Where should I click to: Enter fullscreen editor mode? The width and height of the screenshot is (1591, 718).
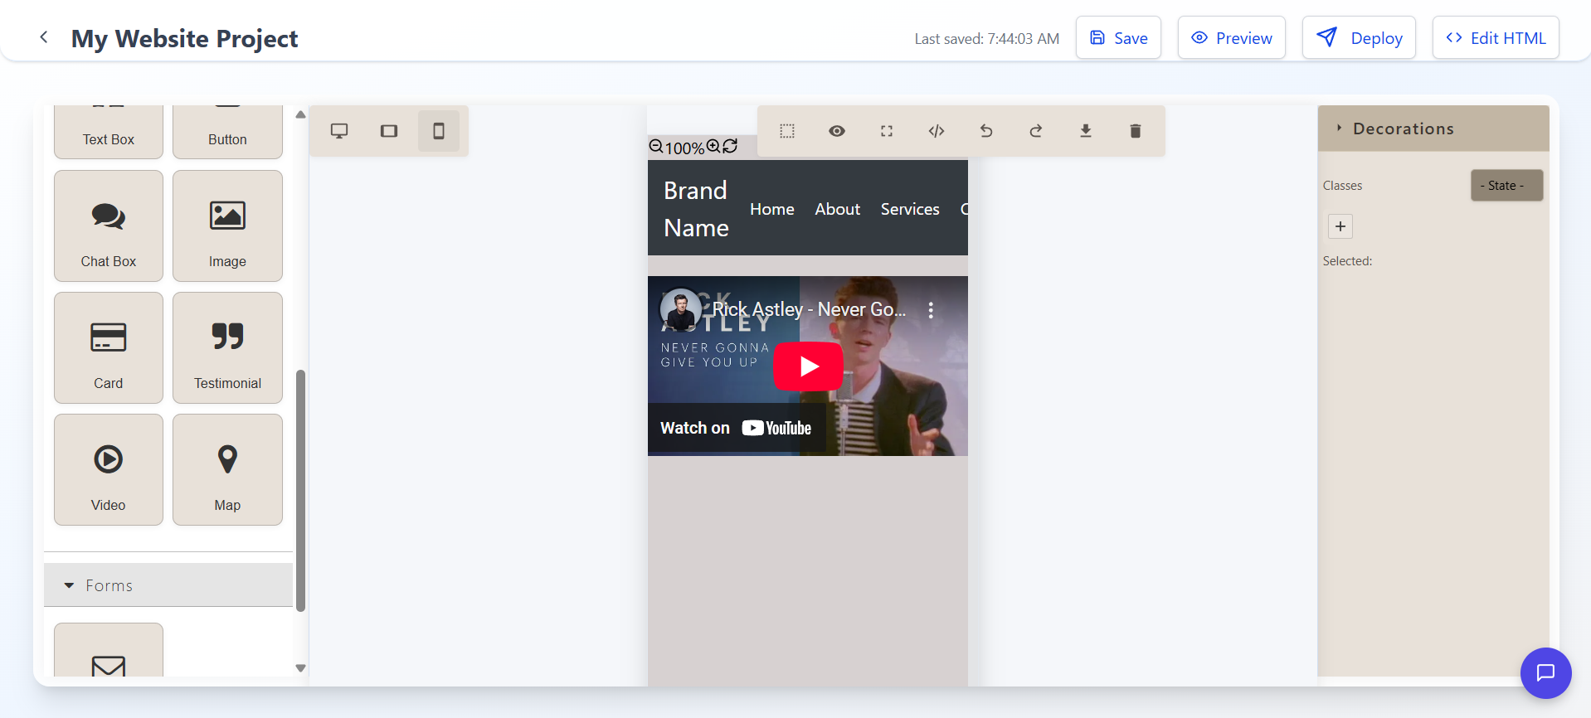click(887, 131)
